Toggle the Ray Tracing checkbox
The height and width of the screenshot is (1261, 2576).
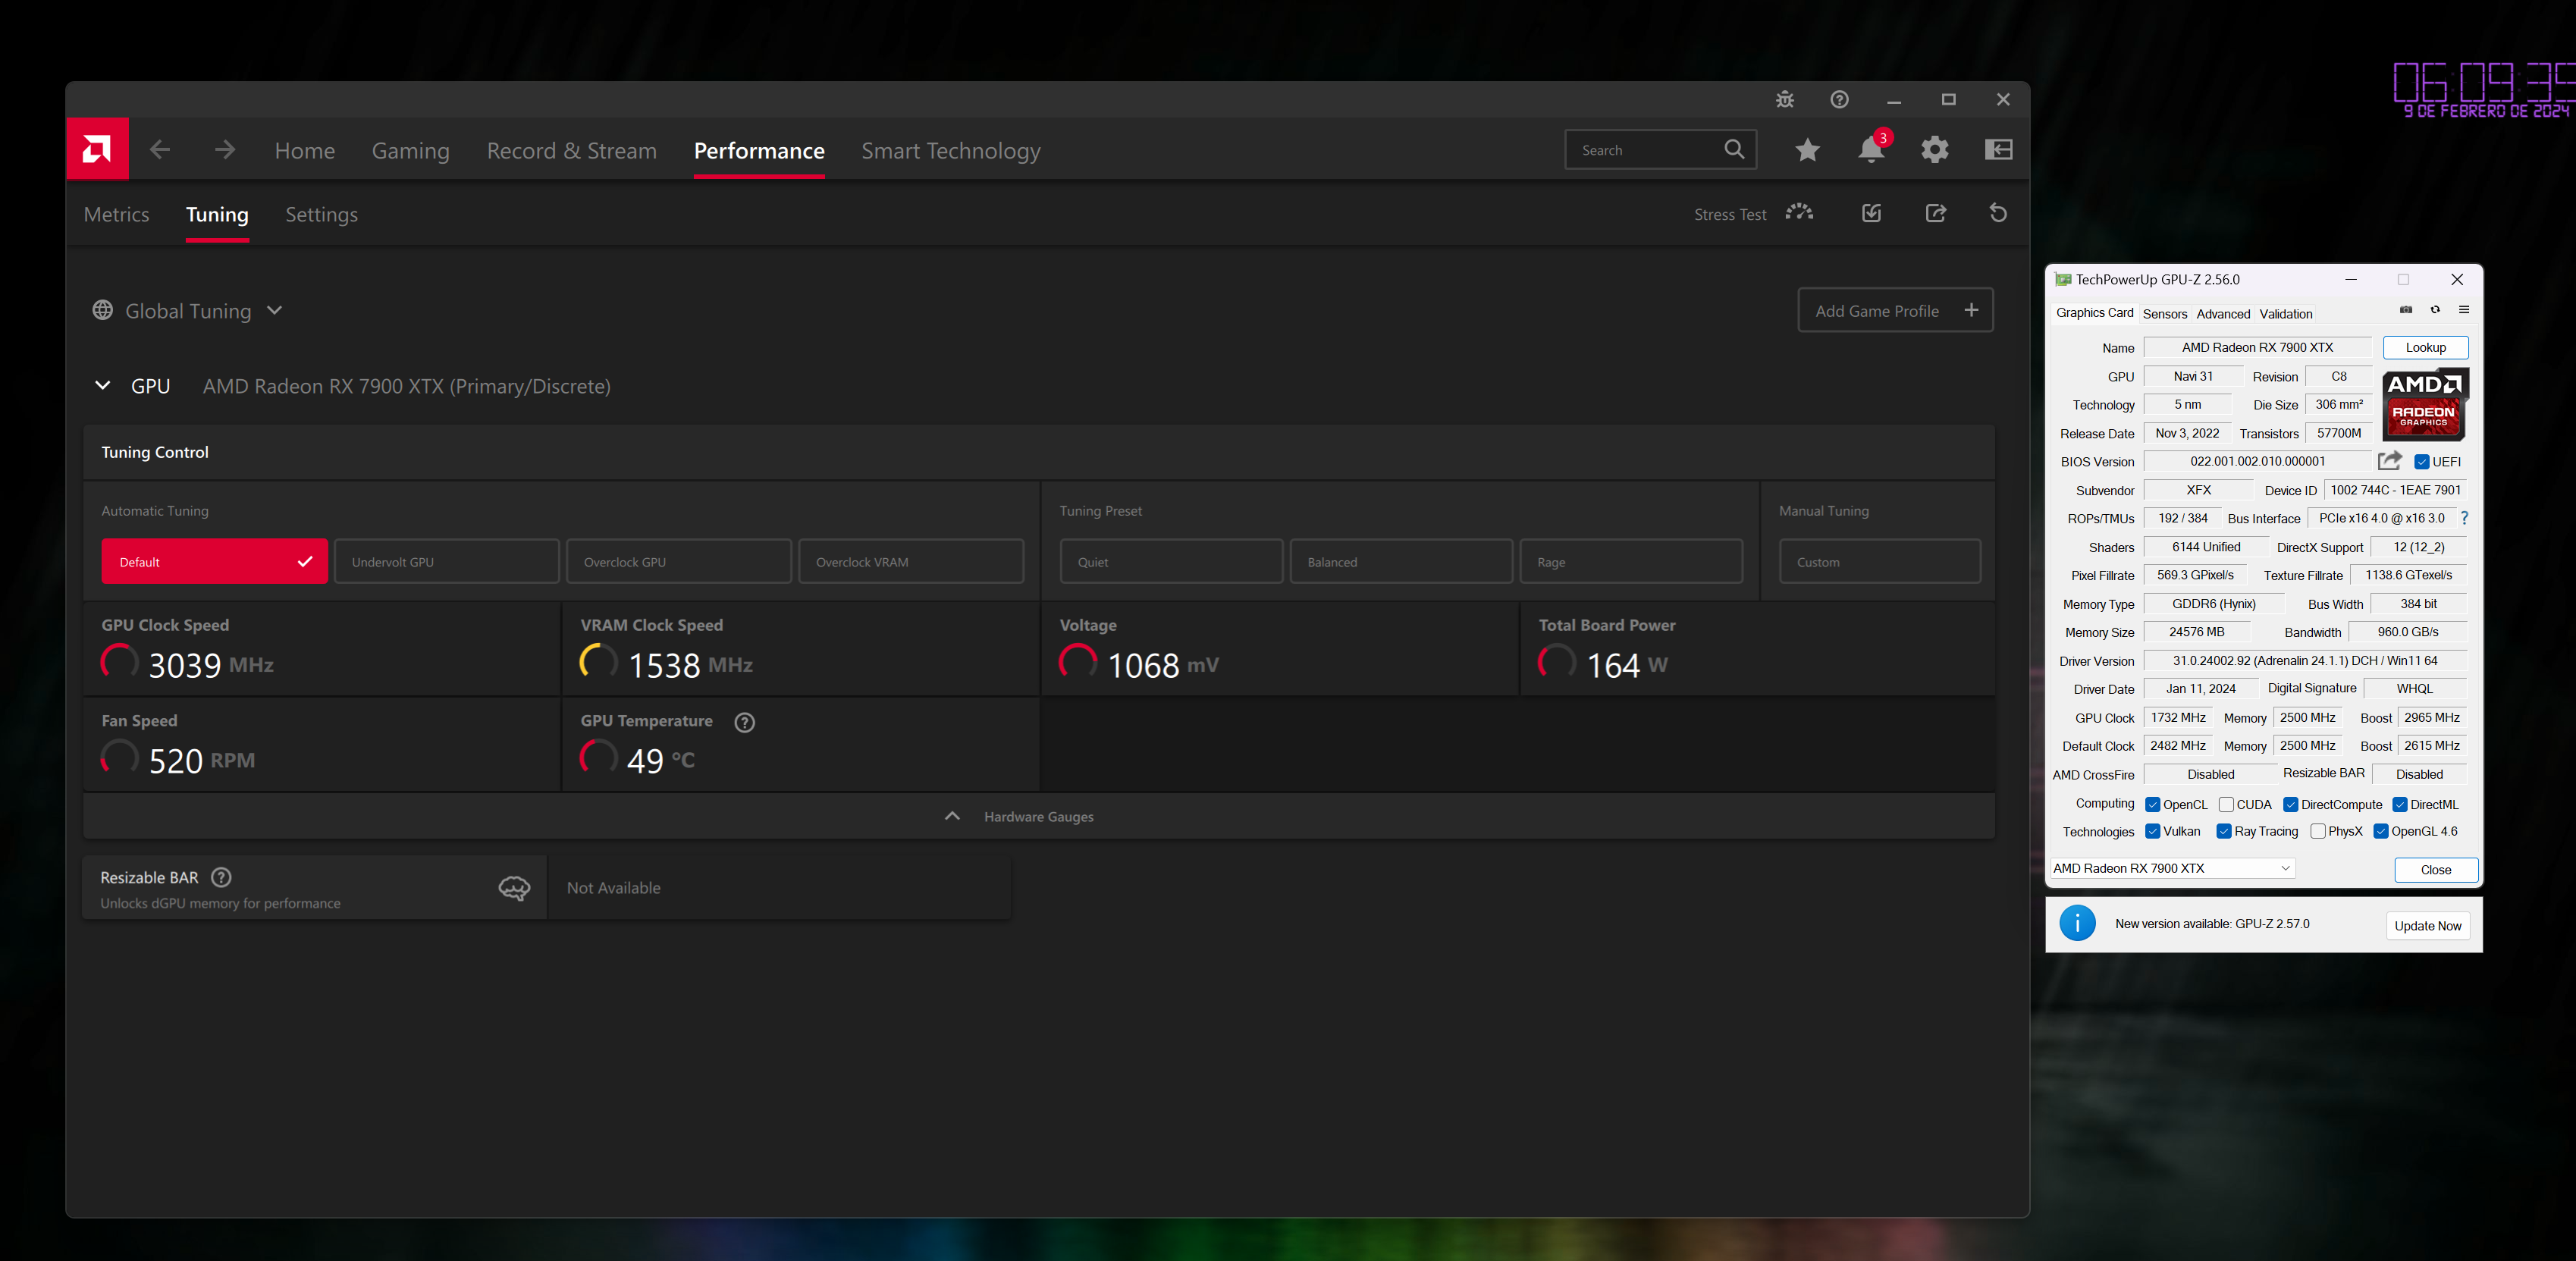[x=2224, y=832]
